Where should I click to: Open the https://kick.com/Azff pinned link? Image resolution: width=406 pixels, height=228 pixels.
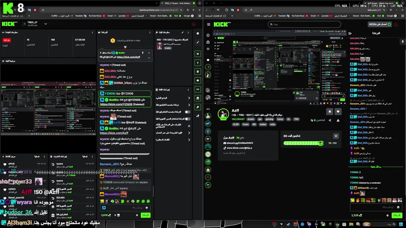pos(128,57)
